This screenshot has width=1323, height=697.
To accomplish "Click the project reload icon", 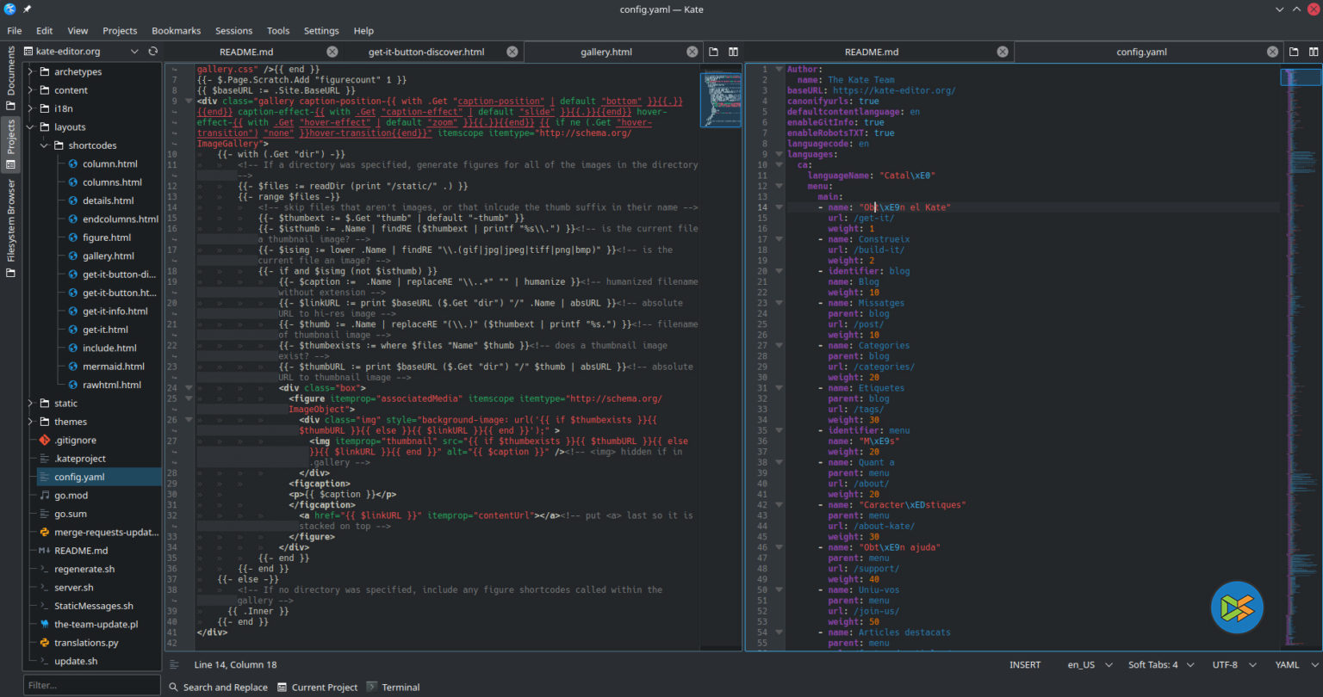I will 152,52.
